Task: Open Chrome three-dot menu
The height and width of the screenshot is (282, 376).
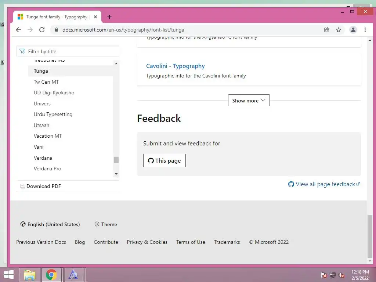Action: 365,30
